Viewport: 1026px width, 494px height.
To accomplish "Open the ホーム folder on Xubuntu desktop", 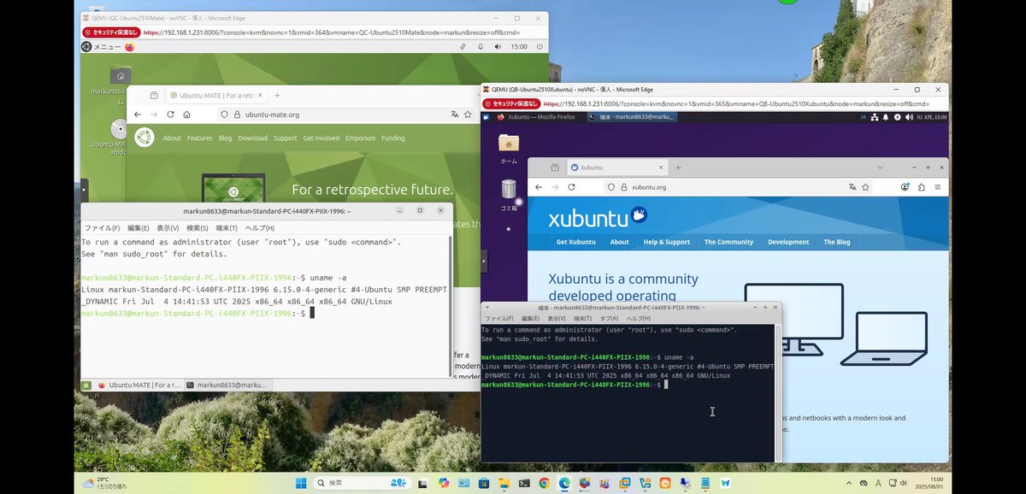I will [x=509, y=143].
